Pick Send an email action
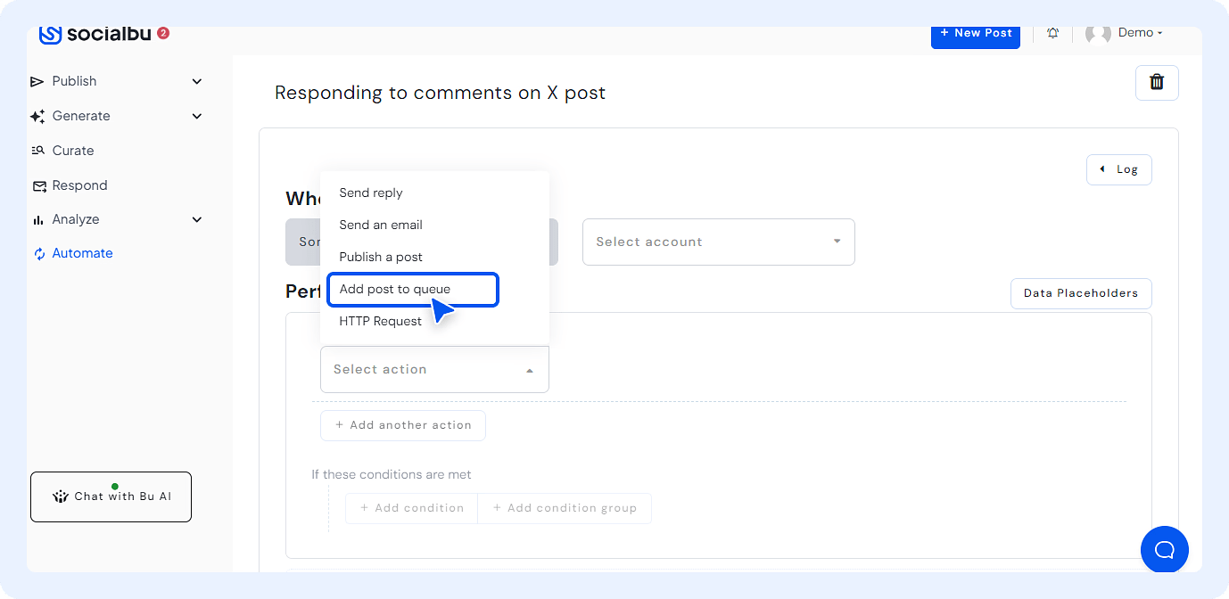Viewport: 1229px width, 599px height. (380, 225)
